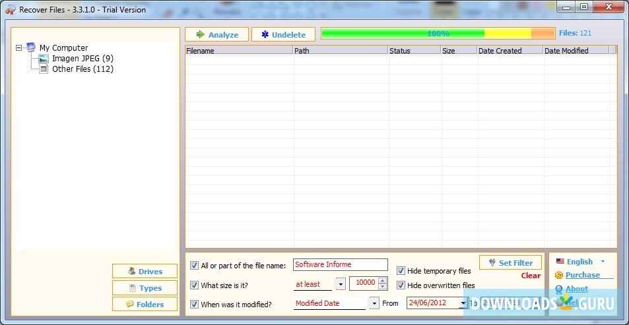
Task: Toggle 'What size is it?' checkbox
Action: point(194,285)
